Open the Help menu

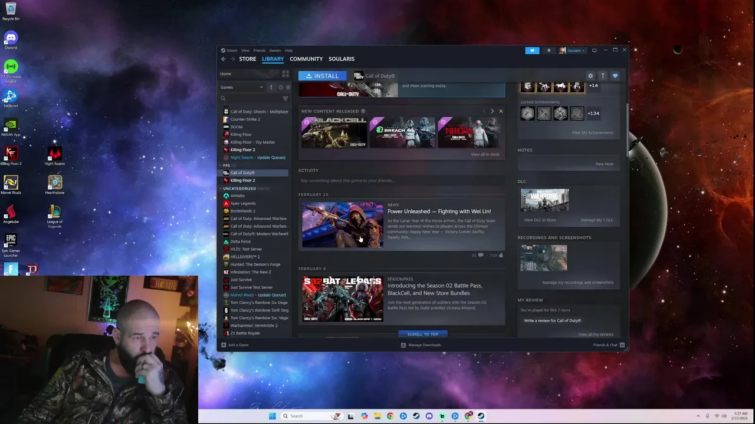pos(288,51)
